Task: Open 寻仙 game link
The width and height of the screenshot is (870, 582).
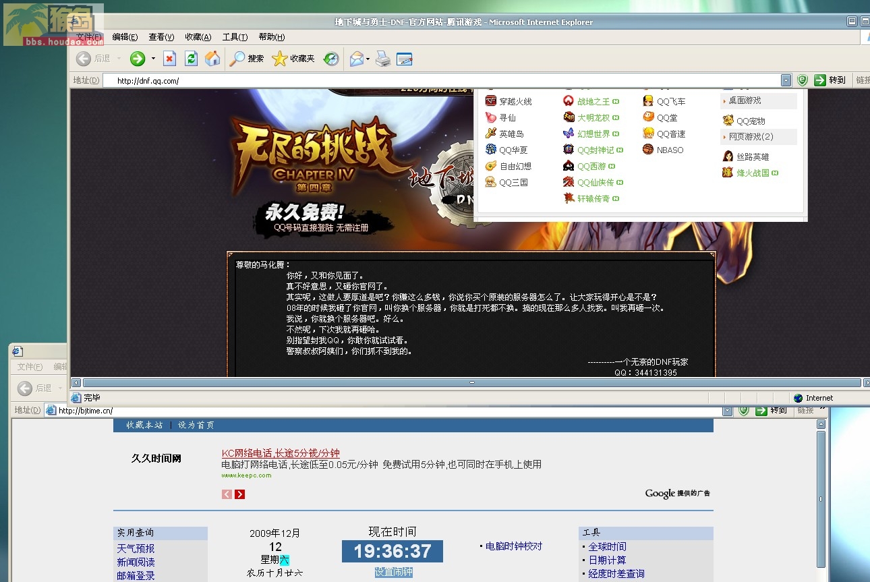Action: point(507,117)
